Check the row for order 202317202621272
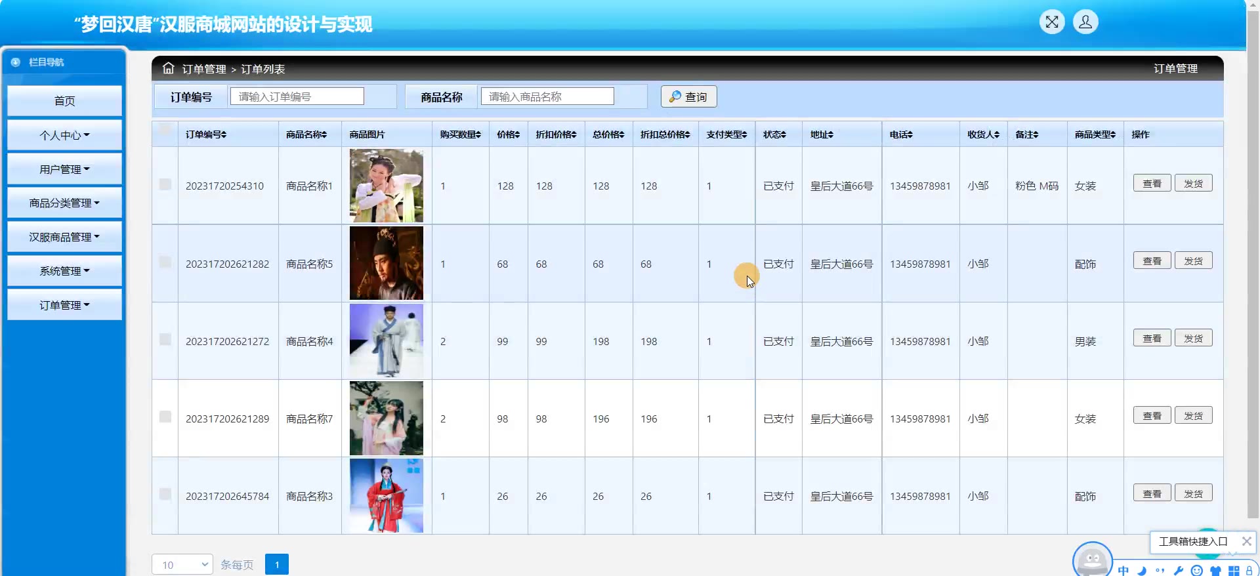The image size is (1260, 576). tap(165, 339)
